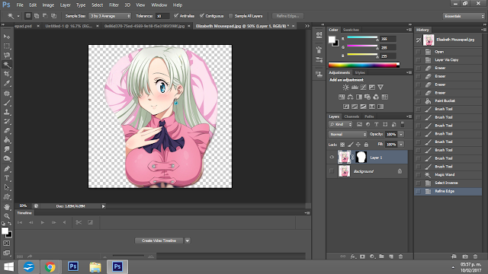Switch to the Channels tab
This screenshot has width=488, height=274.
click(352, 116)
